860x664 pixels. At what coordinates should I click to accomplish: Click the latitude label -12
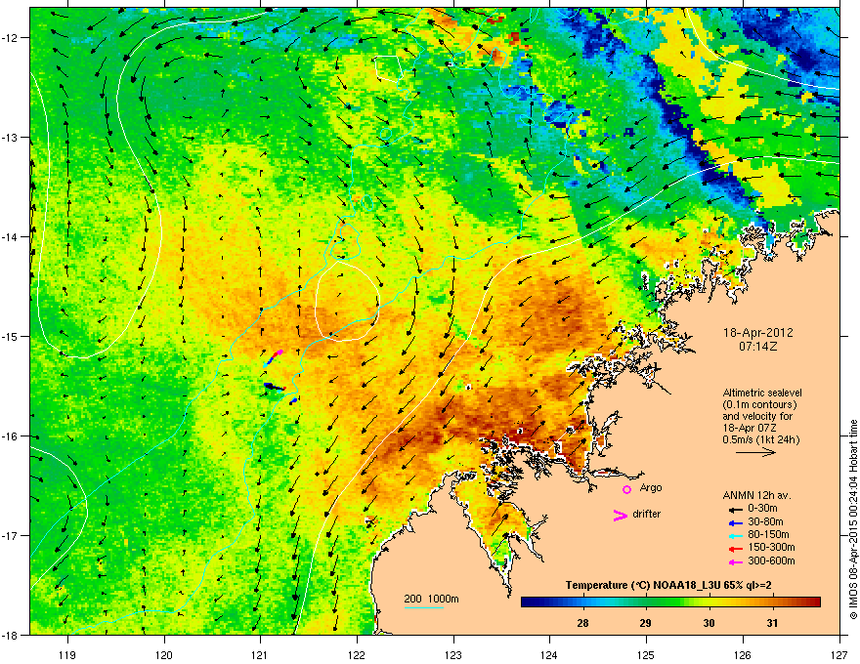tap(11, 38)
